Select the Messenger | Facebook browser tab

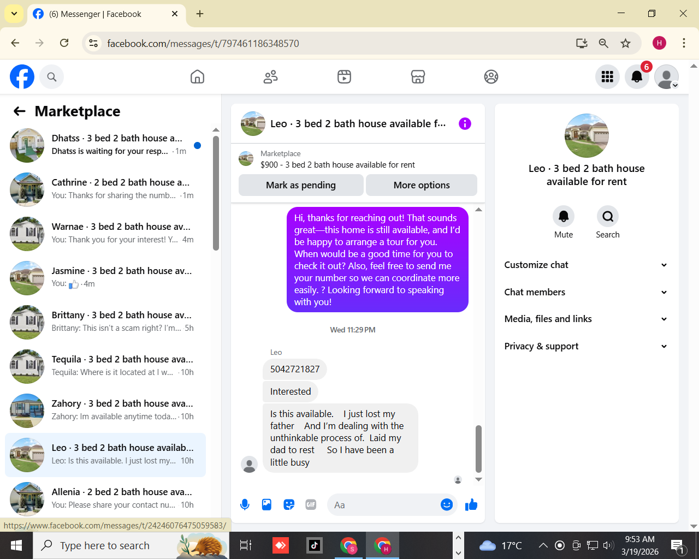pos(106,14)
